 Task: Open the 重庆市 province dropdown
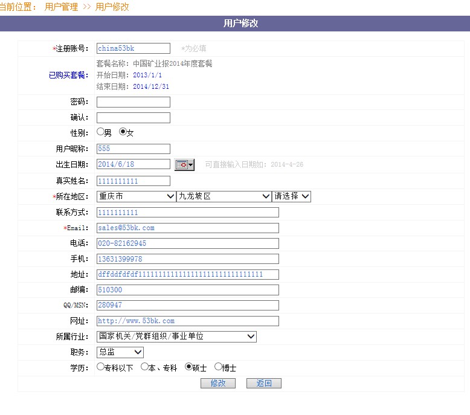point(136,196)
